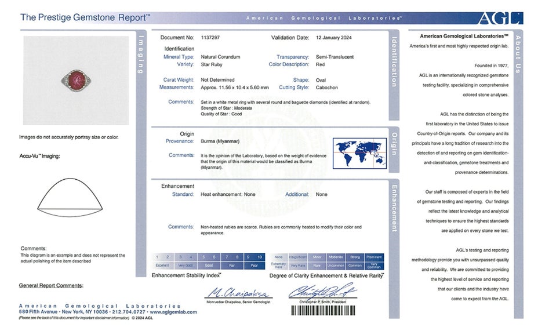This screenshot has width=538, height=327.
Task: Select the Imaging vertical tab
Action: pos(140,56)
